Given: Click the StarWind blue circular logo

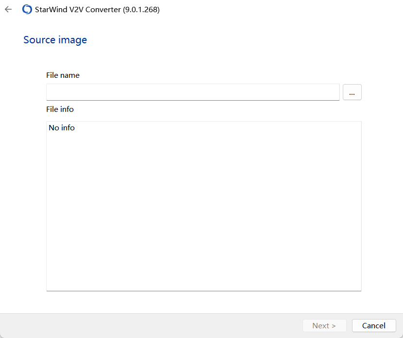Looking at the screenshot, I should (27, 10).
